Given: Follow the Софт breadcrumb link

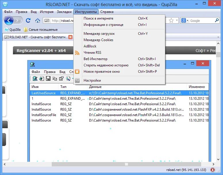Looking at the screenshot, I should point(200,51).
